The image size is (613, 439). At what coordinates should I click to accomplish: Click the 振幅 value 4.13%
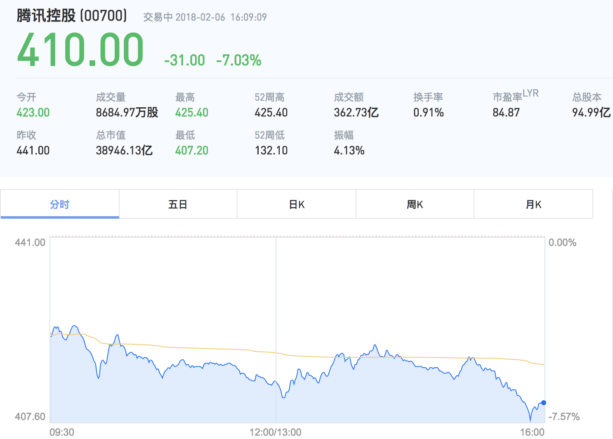(x=349, y=151)
